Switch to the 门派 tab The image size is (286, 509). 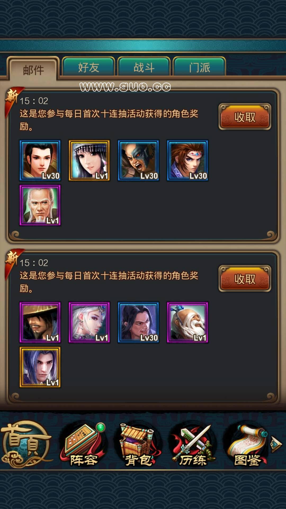point(199,67)
